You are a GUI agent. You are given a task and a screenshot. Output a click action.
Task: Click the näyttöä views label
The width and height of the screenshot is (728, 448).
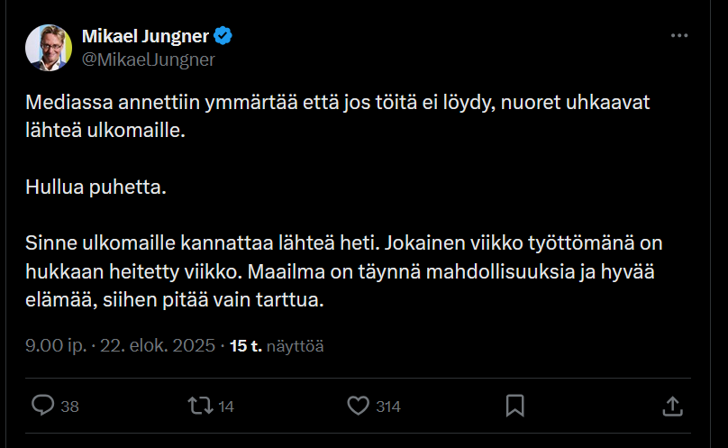295,345
